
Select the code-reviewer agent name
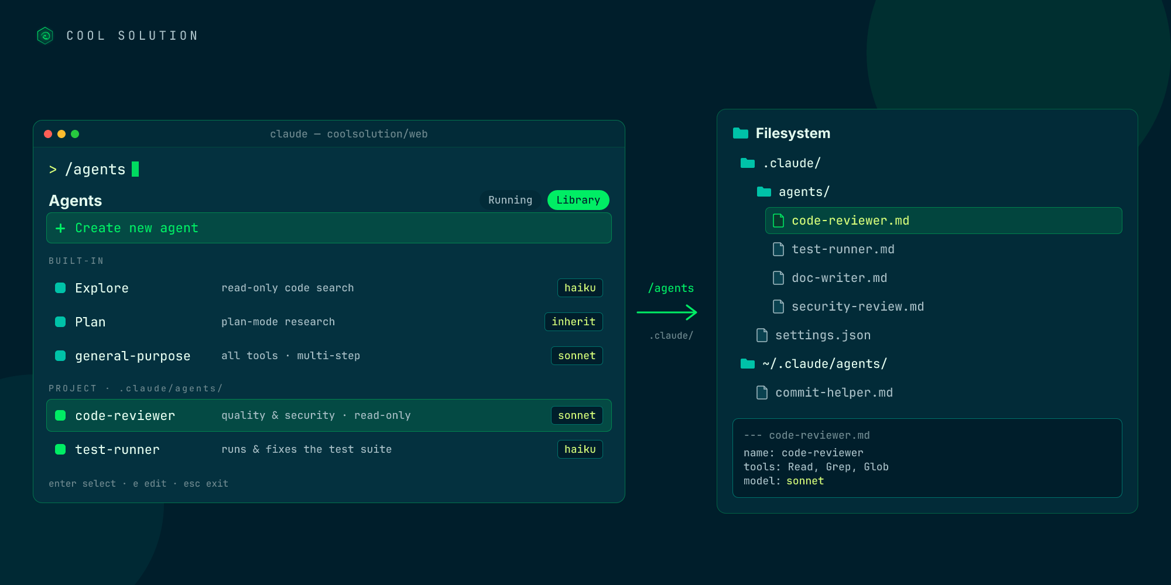[125, 415]
